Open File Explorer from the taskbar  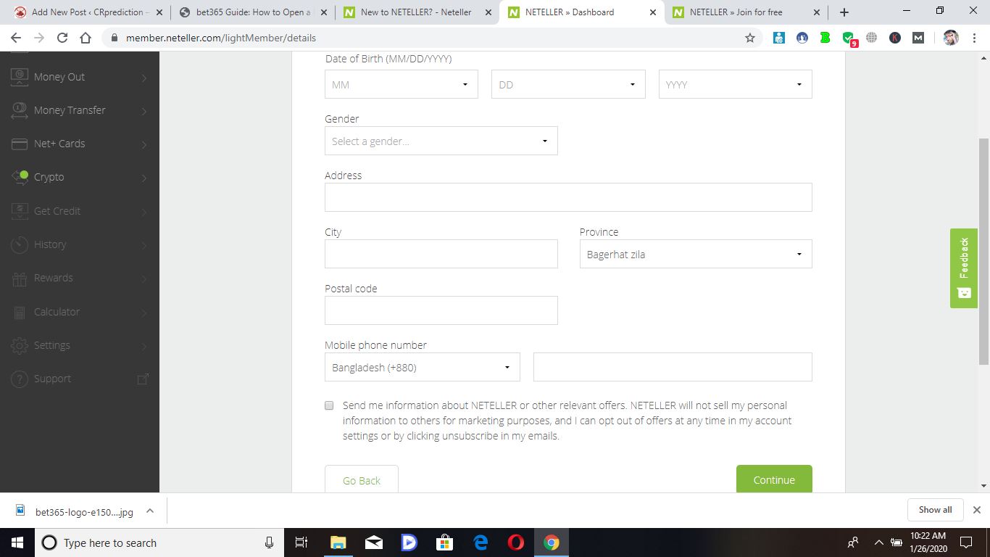coord(338,542)
